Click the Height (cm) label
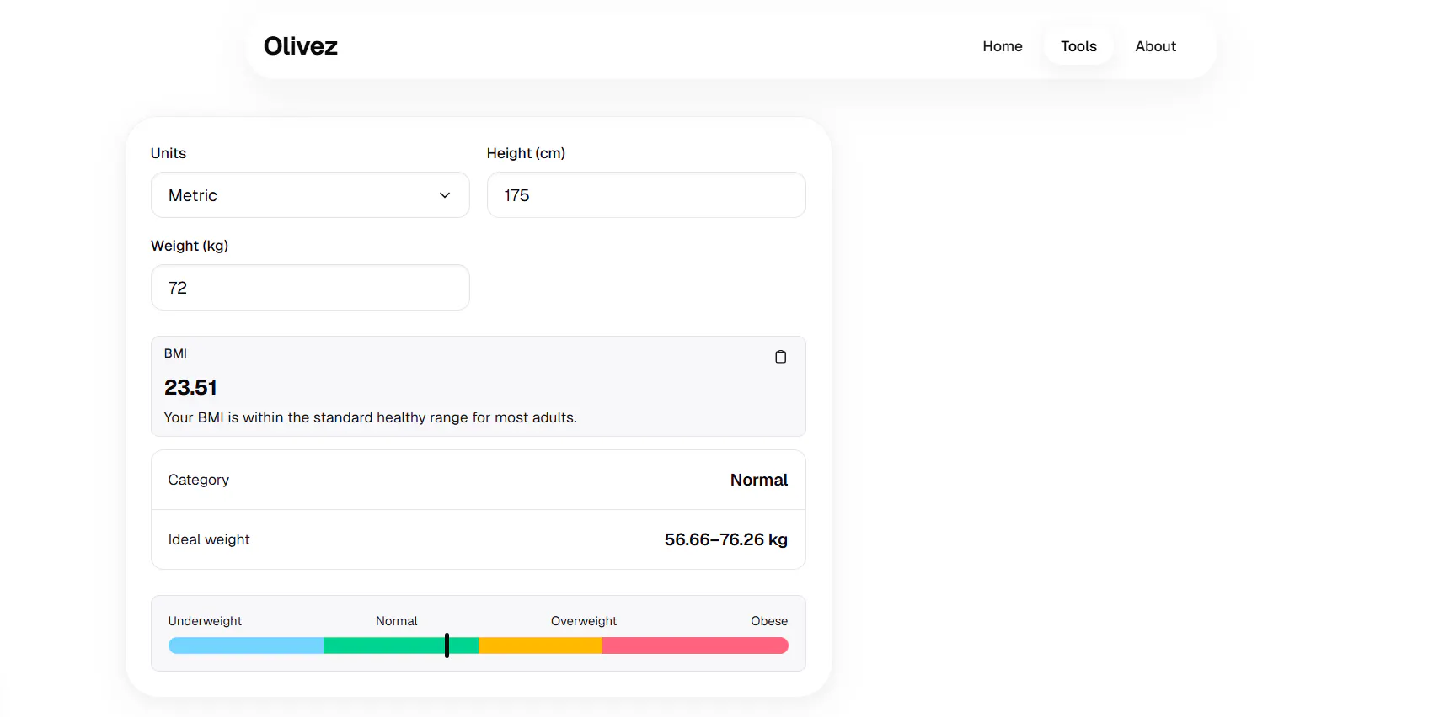The width and height of the screenshot is (1455, 717). pyautogui.click(x=526, y=153)
